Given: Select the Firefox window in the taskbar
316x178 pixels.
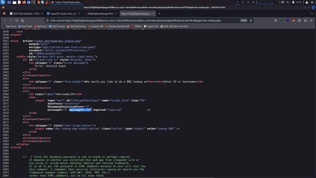Looking at the screenshot, I should click(67, 2).
